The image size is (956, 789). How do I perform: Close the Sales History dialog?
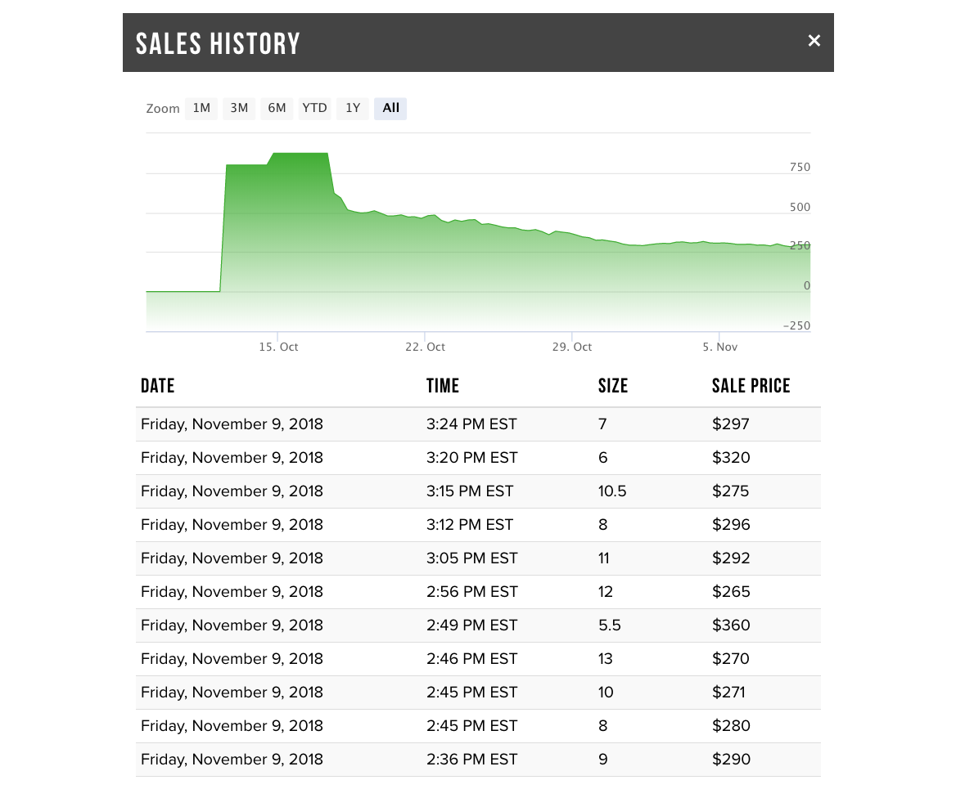click(814, 41)
